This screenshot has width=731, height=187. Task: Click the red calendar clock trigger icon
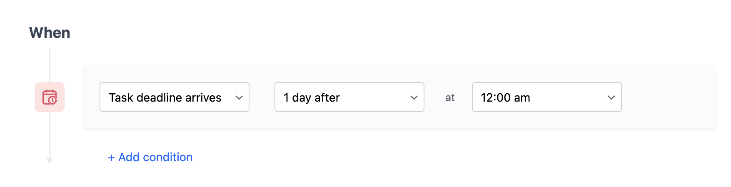pos(50,97)
